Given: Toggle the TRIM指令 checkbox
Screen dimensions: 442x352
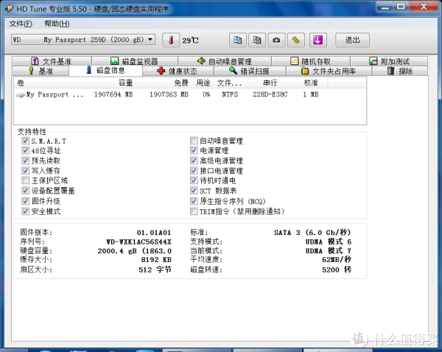Looking at the screenshot, I should [194, 211].
